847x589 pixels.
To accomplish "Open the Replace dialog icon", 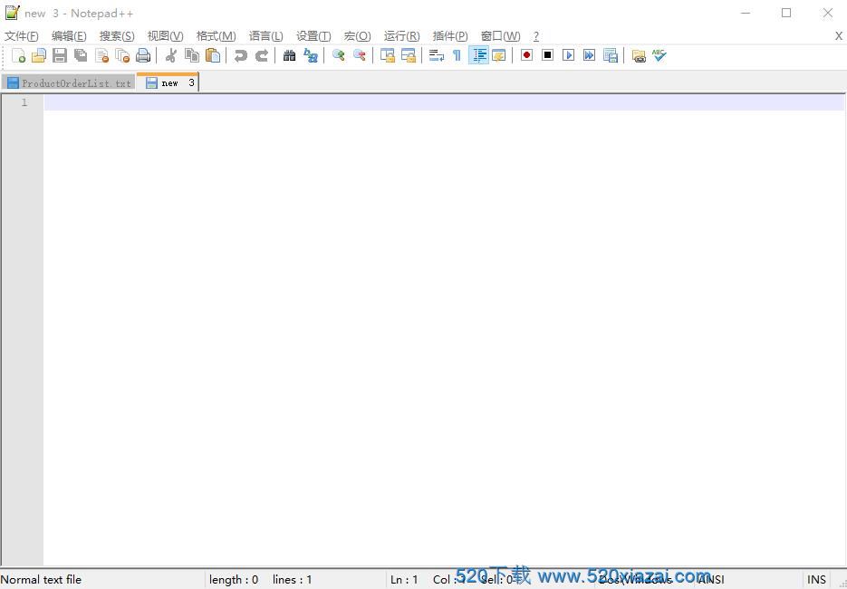I will click(x=311, y=55).
